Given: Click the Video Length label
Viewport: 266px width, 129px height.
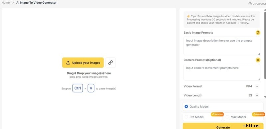Looking at the screenshot, I should tap(193, 95).
